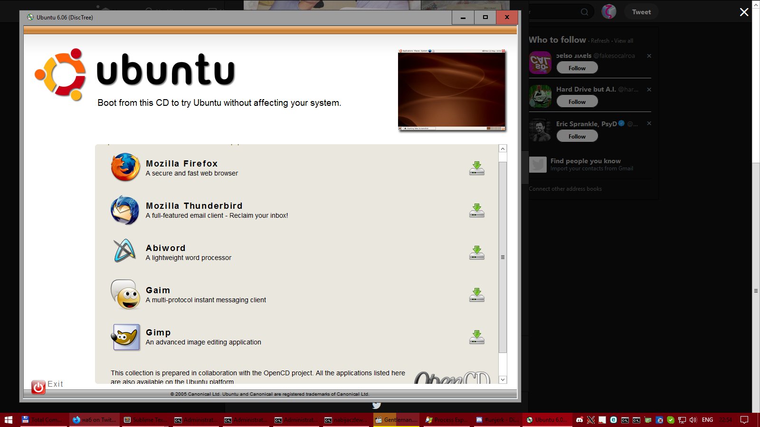The width and height of the screenshot is (760, 427).
Task: Follow Hard Drive but A.I. account
Action: [x=577, y=102]
